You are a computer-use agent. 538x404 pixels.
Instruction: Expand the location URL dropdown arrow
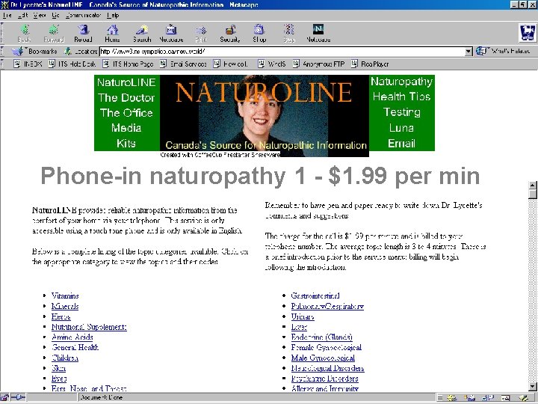tap(469, 52)
